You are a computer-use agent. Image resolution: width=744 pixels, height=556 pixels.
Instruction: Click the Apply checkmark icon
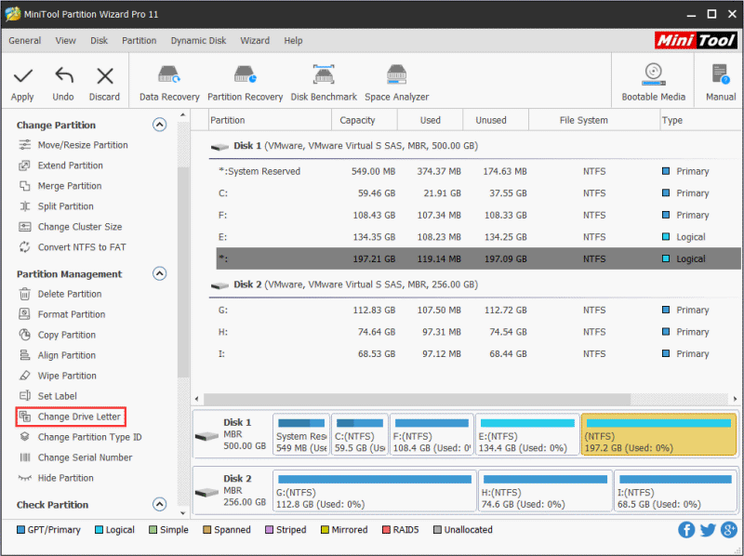(x=22, y=75)
